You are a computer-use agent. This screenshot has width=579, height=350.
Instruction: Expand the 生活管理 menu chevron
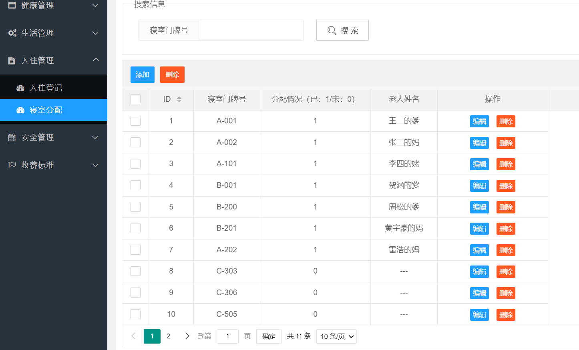(x=95, y=33)
